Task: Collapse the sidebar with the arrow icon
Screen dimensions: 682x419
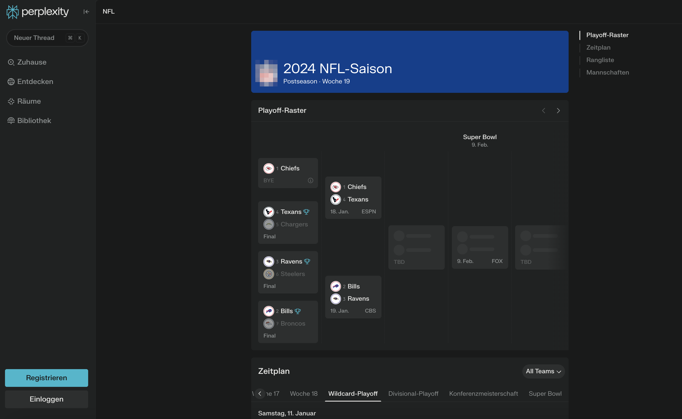Action: click(x=86, y=12)
